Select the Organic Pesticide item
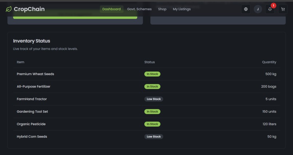293x155 pixels. pyautogui.click(x=31, y=124)
